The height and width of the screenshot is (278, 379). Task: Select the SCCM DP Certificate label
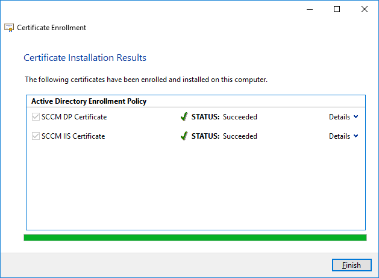pos(74,117)
